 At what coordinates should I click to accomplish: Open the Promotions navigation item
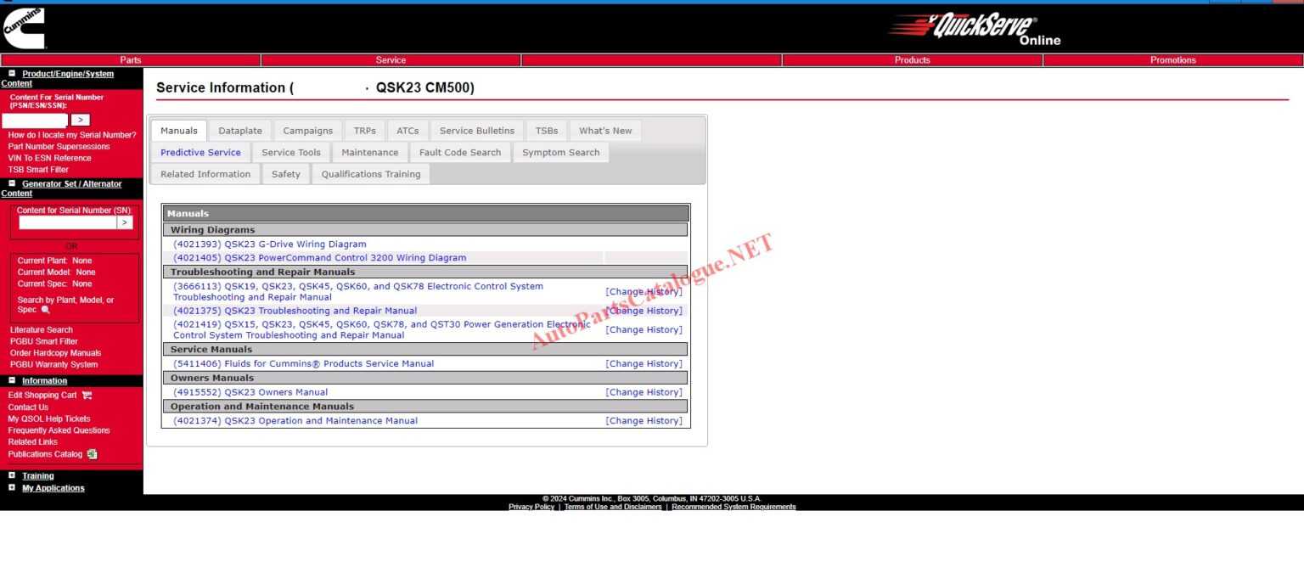coord(1172,59)
